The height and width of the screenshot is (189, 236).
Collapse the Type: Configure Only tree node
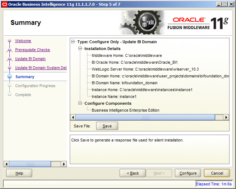(x=74, y=42)
